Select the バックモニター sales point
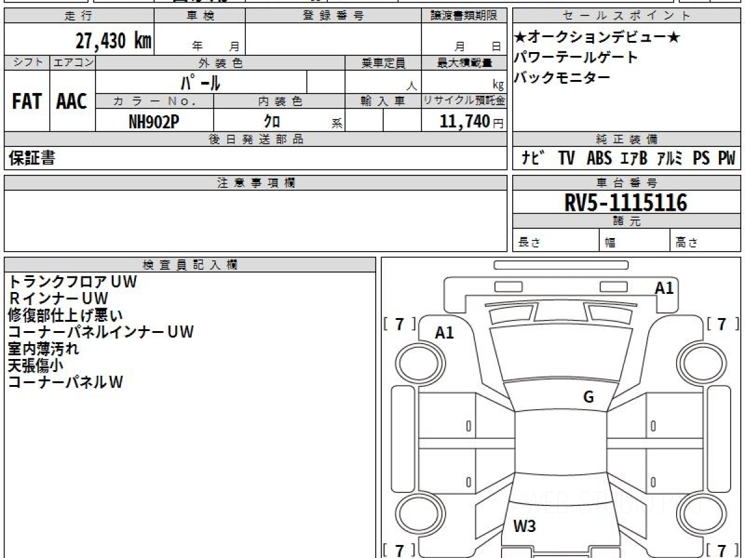Screen dimensions: 745x558 [x=562, y=77]
